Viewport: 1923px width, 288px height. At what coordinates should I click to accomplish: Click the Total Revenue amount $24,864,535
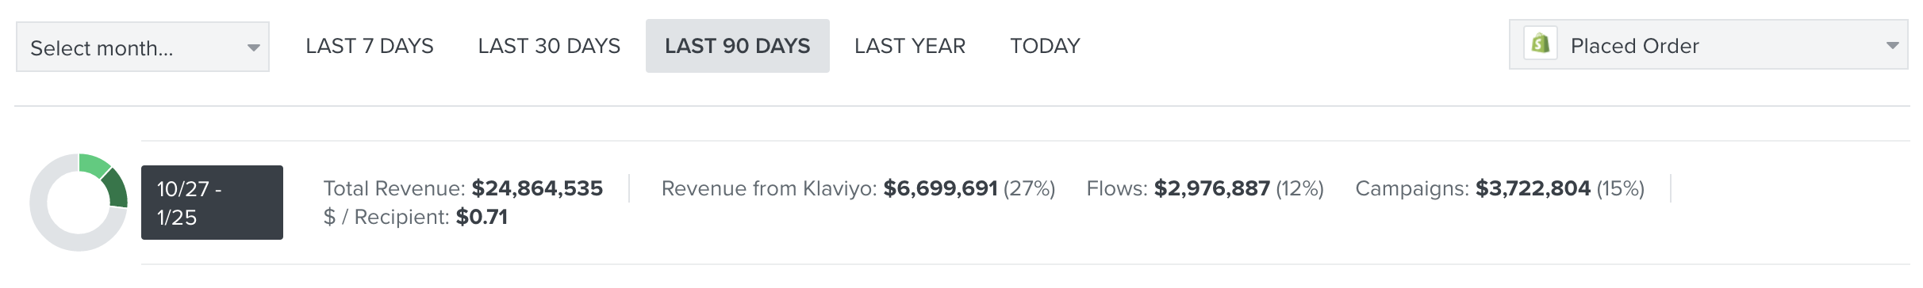click(537, 188)
